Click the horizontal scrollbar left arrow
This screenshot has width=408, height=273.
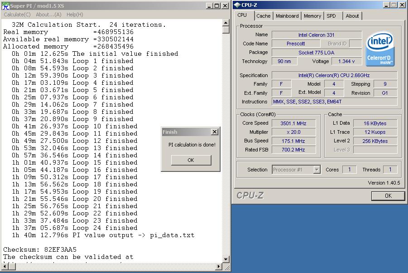pos(5,266)
